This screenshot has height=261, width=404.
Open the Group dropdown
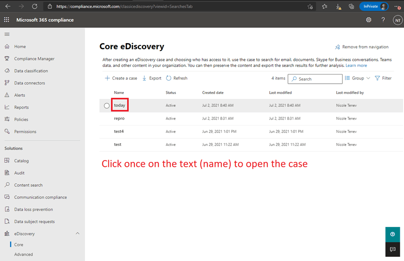coord(358,78)
